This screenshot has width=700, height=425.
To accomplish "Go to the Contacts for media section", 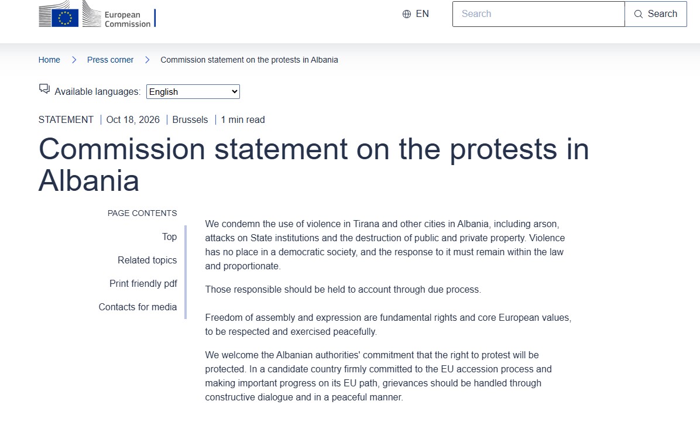I will point(138,307).
